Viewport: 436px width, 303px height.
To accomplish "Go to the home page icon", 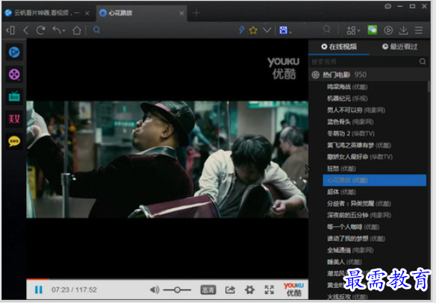I will click(77, 30).
